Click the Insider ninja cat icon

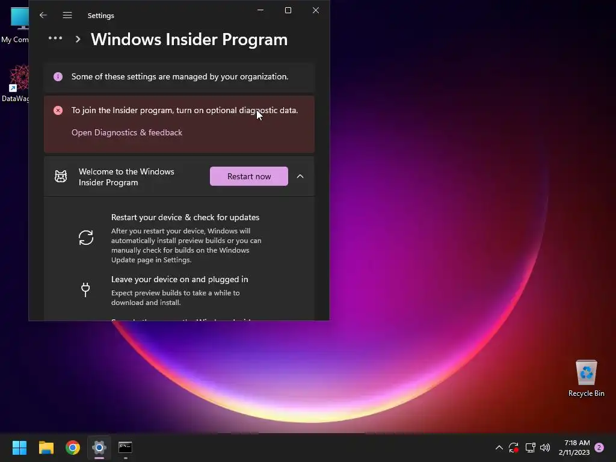click(61, 176)
